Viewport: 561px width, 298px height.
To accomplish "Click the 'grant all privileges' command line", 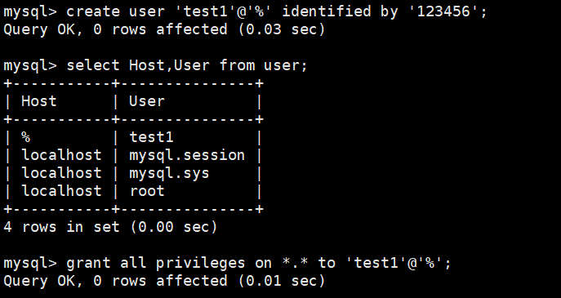I will point(227,263).
